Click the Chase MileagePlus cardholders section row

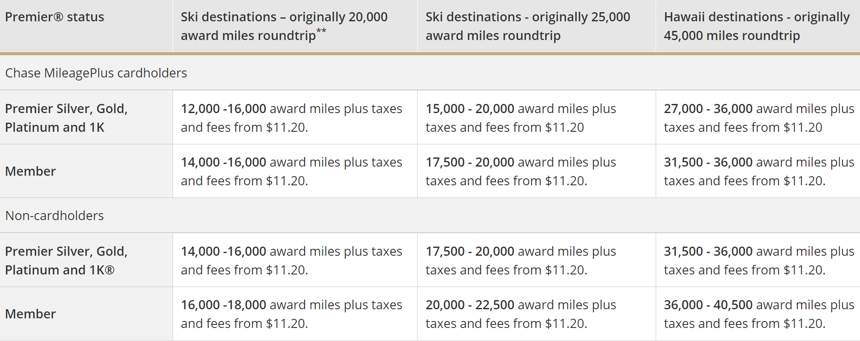click(430, 73)
